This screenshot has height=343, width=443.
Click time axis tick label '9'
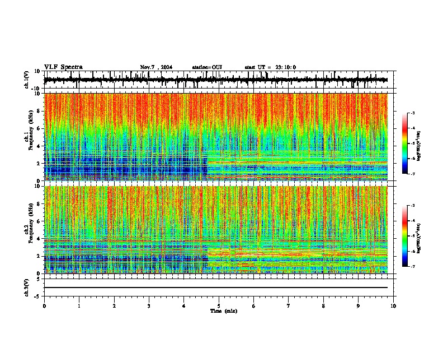tap(358, 306)
